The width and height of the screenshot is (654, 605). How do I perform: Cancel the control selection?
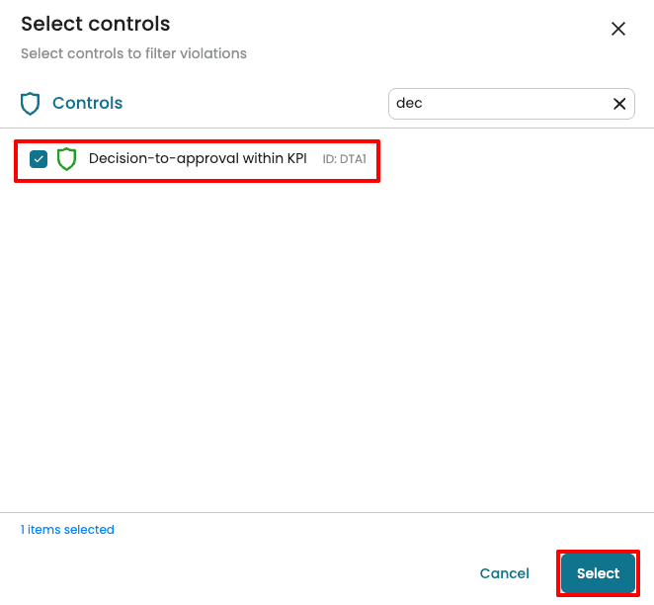[x=504, y=573]
